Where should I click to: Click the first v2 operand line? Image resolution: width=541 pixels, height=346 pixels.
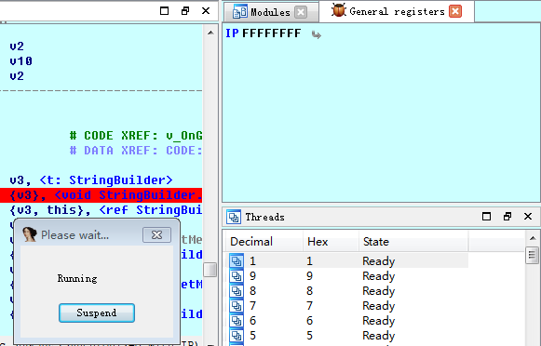(x=17, y=47)
